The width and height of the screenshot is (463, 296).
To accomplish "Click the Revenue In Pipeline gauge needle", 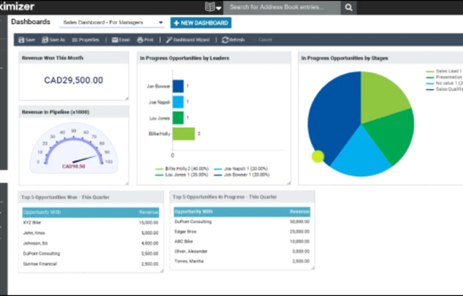I will point(85,159).
